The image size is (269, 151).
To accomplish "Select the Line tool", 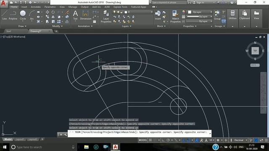I will [x=5, y=15].
